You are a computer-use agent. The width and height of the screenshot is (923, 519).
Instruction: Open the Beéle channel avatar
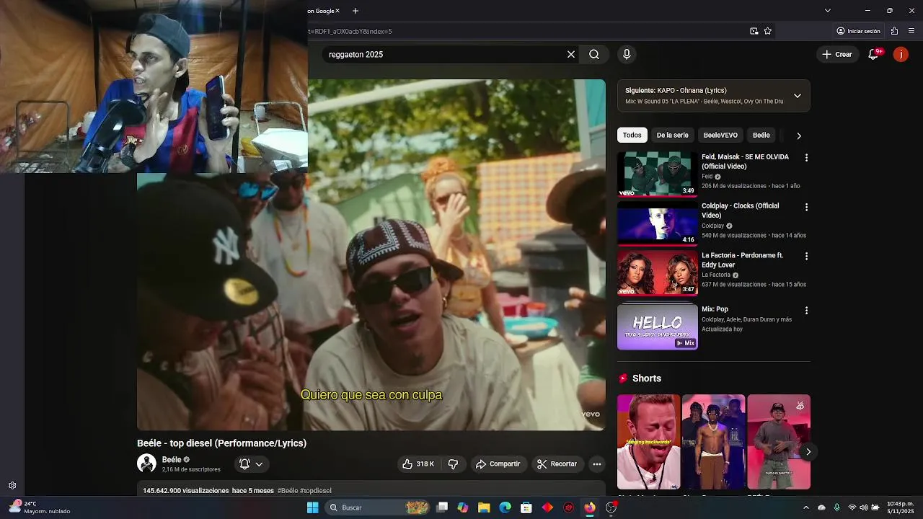(146, 463)
